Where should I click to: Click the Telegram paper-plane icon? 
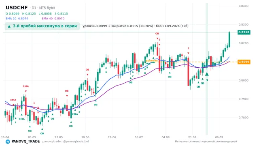[8, 142]
